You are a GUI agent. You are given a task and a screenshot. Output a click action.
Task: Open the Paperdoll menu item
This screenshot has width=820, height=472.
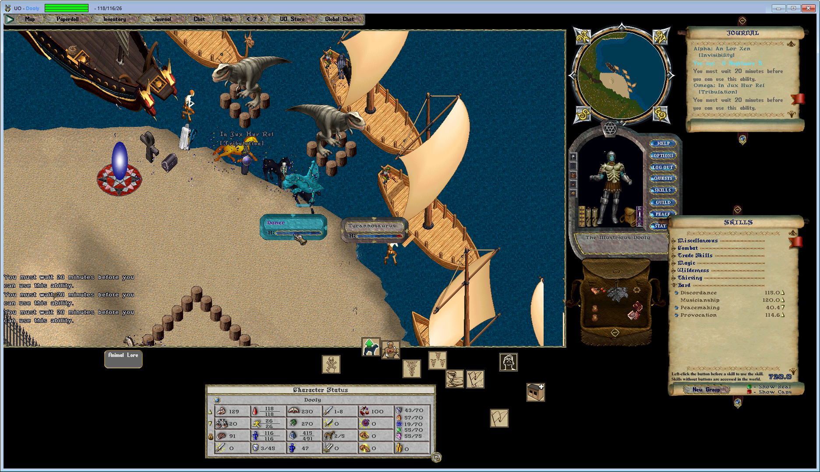pyautogui.click(x=67, y=19)
